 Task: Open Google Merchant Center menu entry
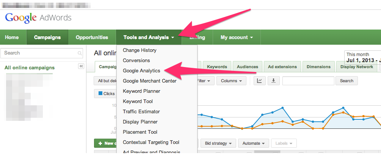[150, 81]
